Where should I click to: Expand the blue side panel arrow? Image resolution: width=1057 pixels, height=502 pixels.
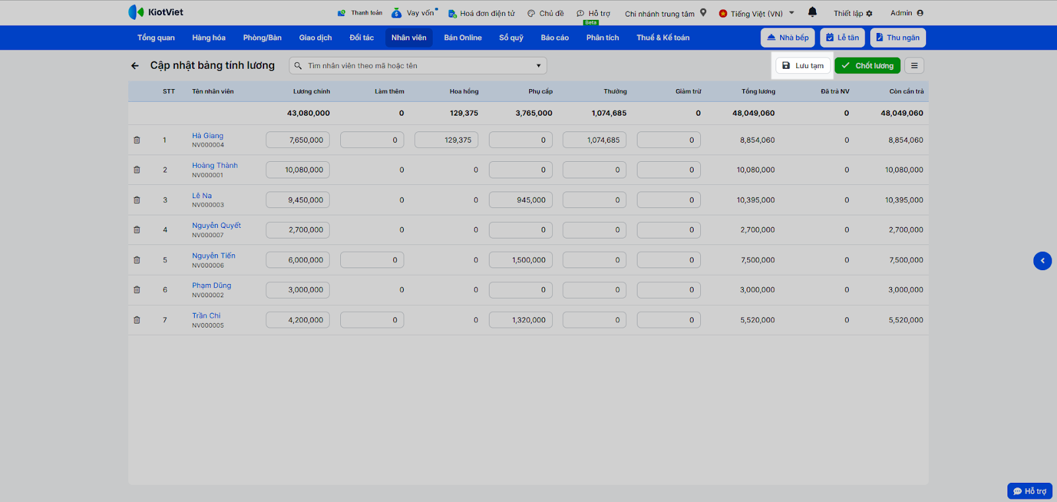click(x=1042, y=261)
